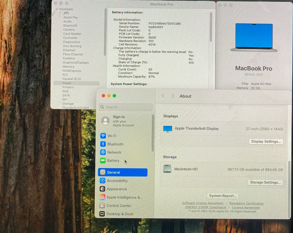The width and height of the screenshot is (293, 233).
Task: Click the green Battery icon in sidebar
Action: coord(103,160)
